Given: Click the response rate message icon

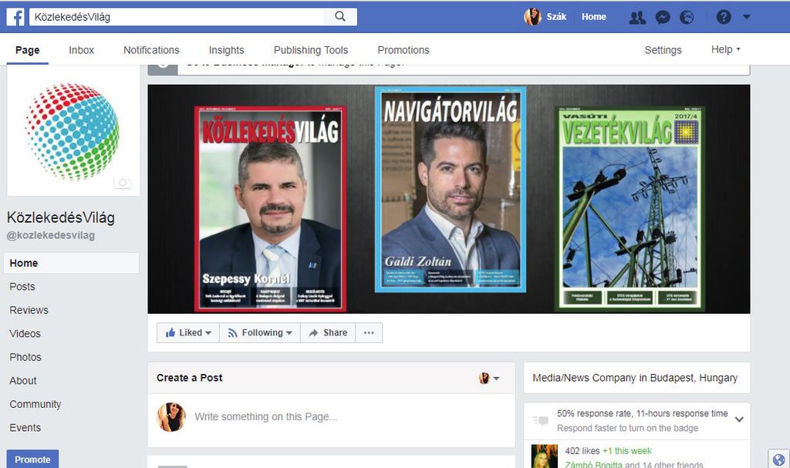Looking at the screenshot, I should click(x=541, y=420).
